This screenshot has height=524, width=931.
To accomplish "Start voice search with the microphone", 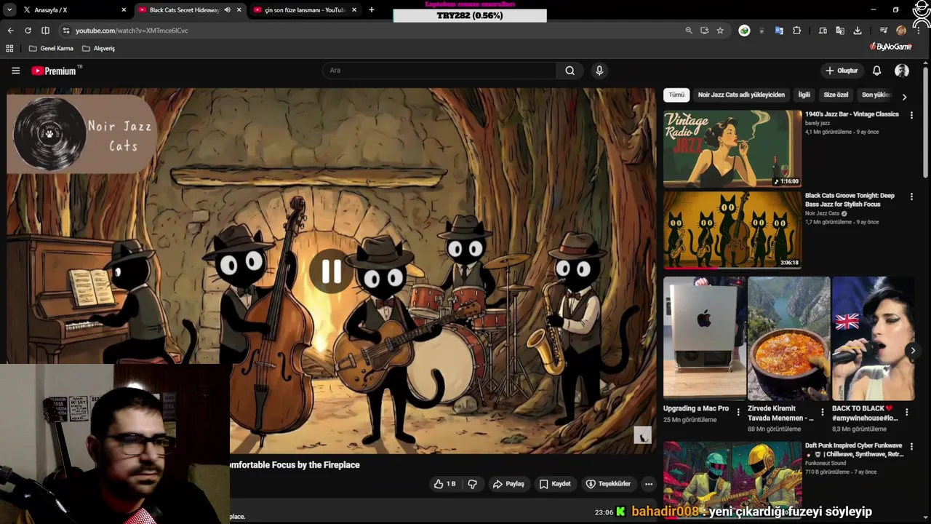I will 599,71.
